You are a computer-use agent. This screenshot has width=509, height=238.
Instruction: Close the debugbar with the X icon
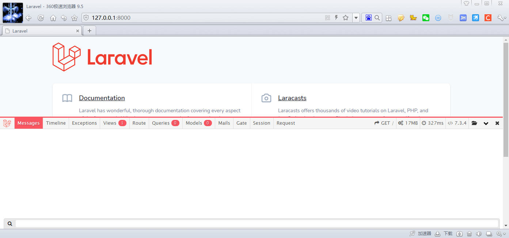[x=497, y=123]
